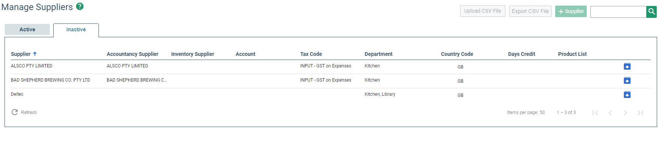Open the help icon beside Manage Suppliers
Screen dimensions: 659x149
[x=80, y=6]
